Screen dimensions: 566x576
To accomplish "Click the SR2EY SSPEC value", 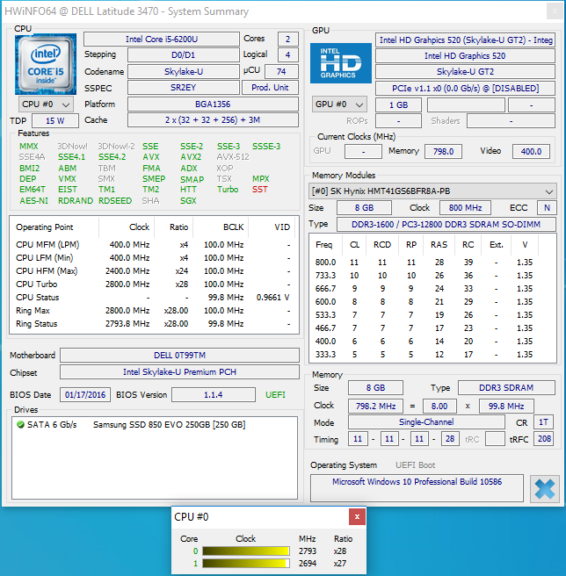I will 183,88.
